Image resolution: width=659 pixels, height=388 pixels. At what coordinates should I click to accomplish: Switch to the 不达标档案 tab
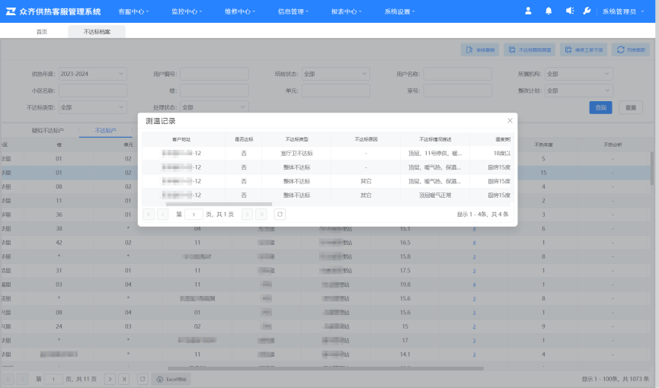coord(97,31)
